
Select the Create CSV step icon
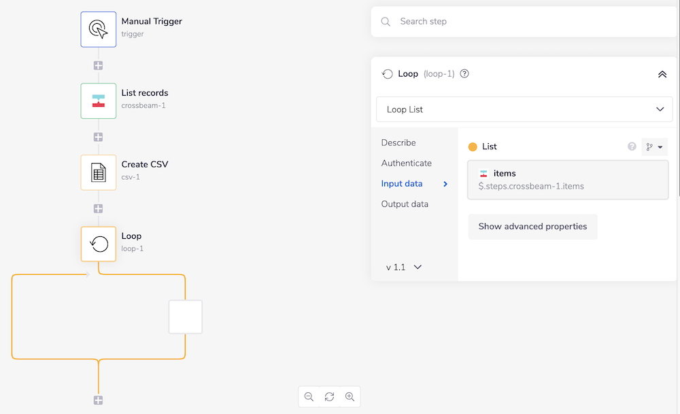tap(99, 172)
